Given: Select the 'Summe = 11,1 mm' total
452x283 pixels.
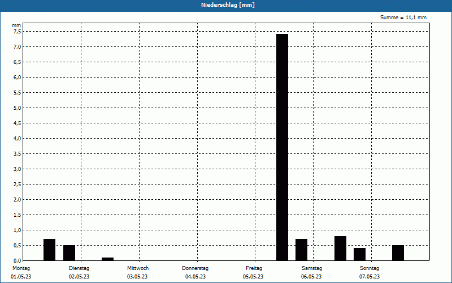Looking at the screenshot, I should (x=403, y=18).
